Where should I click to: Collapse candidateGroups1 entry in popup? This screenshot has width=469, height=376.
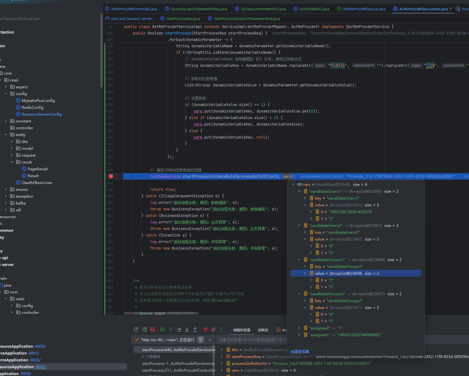[x=299, y=259]
